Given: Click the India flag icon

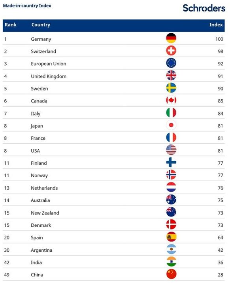Looking at the screenshot, I should point(171,262).
